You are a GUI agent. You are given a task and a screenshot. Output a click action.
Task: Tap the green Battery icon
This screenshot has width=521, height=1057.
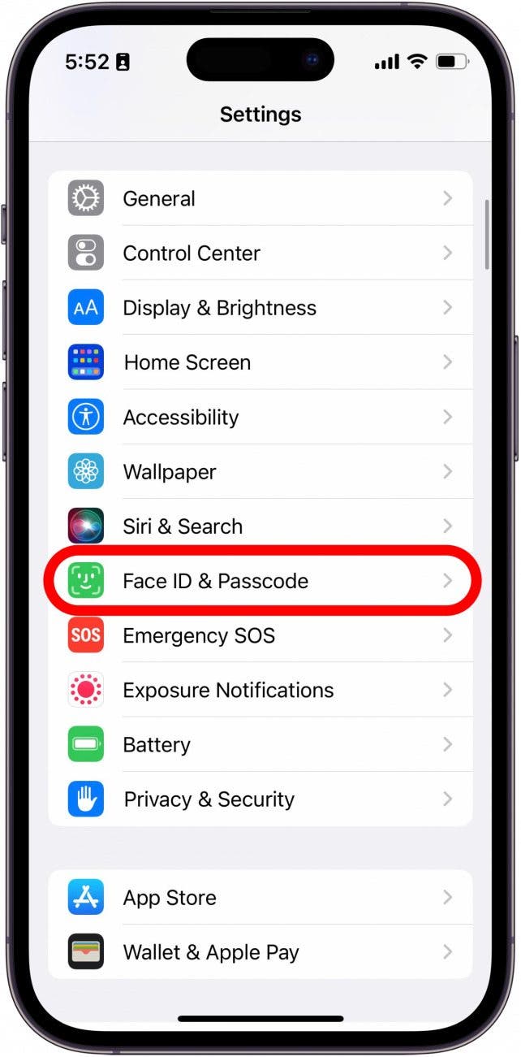85,744
